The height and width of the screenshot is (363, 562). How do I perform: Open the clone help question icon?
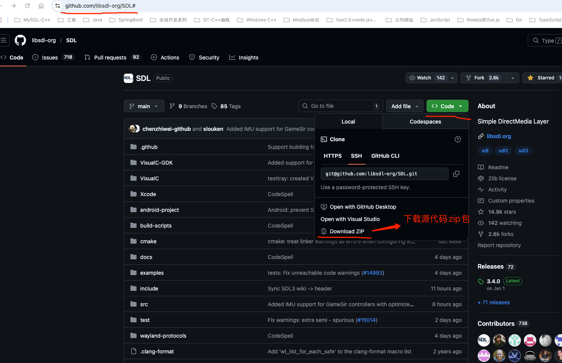pos(458,139)
